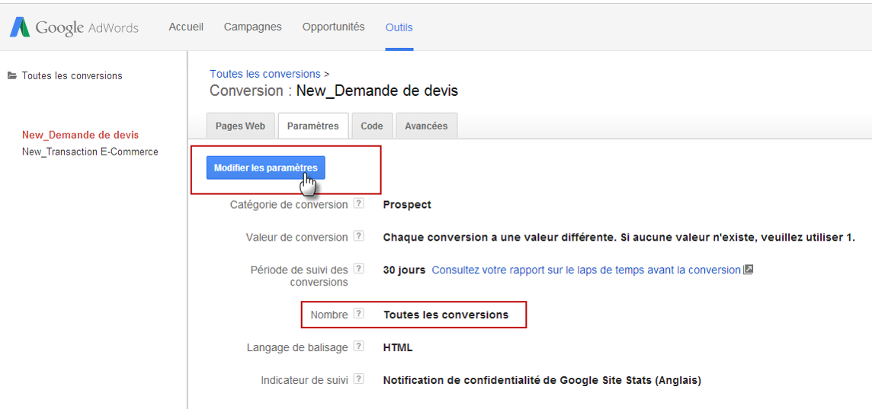Viewport: 872px width, 409px height.
Task: Click the Catégorie de conversion label
Action: [289, 204]
